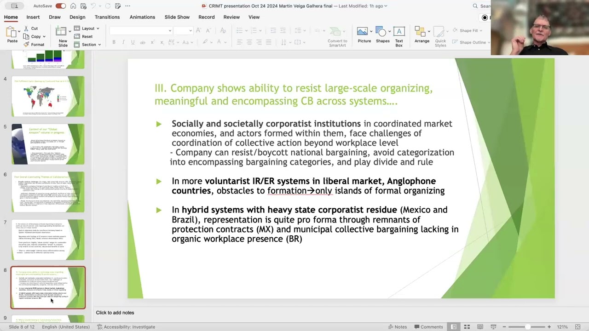Insert a Text Box
589x331 pixels.
pyautogui.click(x=399, y=36)
